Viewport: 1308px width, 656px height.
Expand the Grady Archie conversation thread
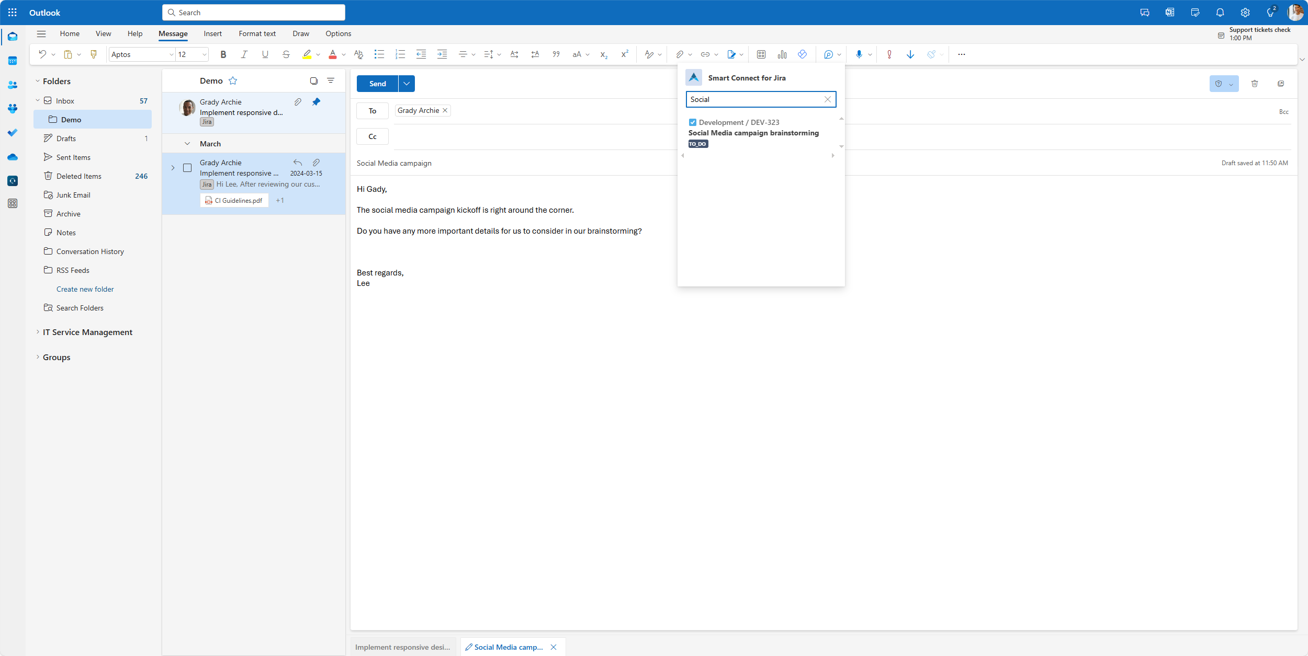[173, 168]
